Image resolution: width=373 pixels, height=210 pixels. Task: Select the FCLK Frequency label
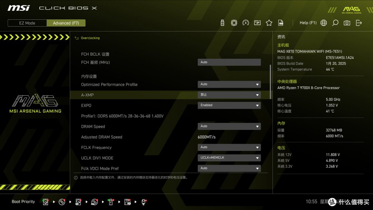(96, 147)
